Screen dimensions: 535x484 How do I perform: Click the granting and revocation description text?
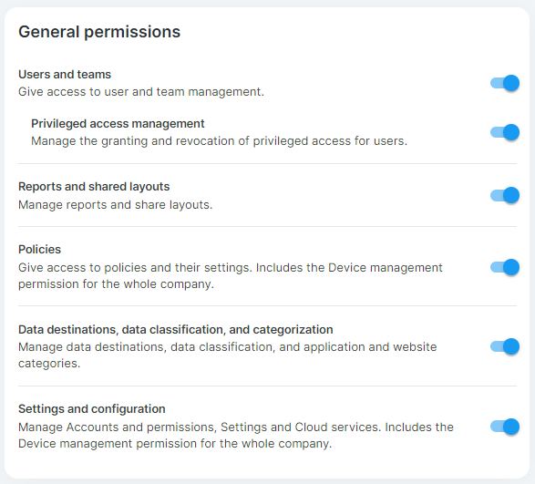219,141
